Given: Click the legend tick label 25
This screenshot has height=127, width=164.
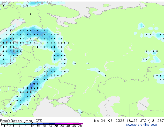Looking at the screenshot, I should coord(50,126).
